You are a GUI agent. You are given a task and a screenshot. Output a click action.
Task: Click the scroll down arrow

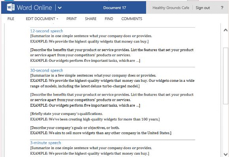(225, 154)
